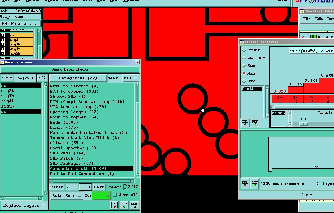Click UNDO icon in Results viewer
The image size is (334, 213).
(135, 205)
